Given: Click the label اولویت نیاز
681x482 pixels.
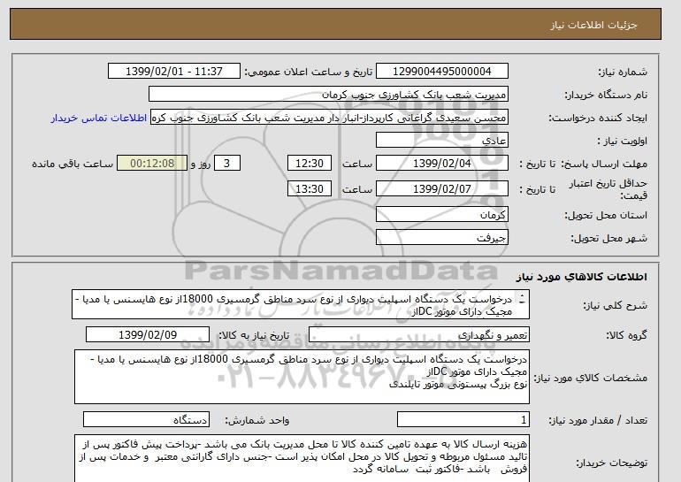Looking at the screenshot, I should pyautogui.click(x=622, y=142).
